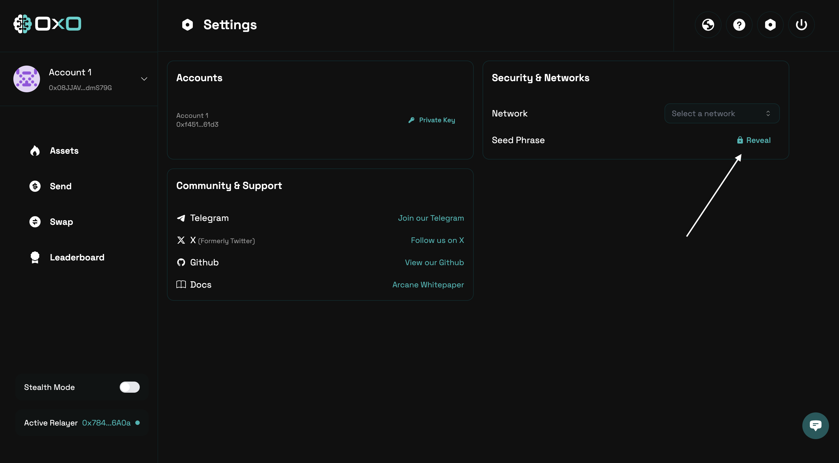The image size is (839, 463).
Task: Toggle Stealth Mode switch
Action: [129, 387]
